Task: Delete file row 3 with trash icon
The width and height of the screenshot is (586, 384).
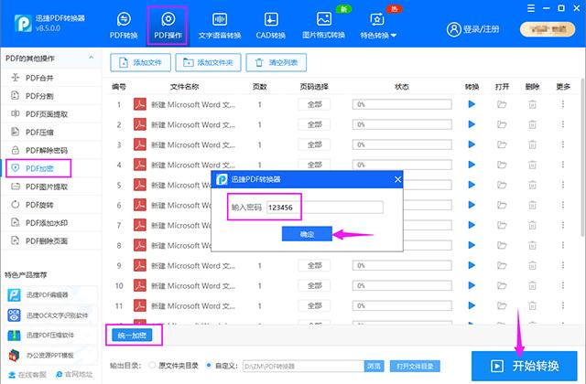Action: tap(532, 144)
